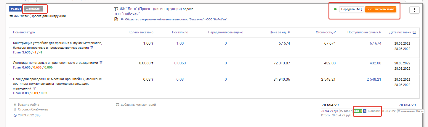Click the blue dollar payment icon
This screenshot has width=428, height=127.
pos(365,111)
